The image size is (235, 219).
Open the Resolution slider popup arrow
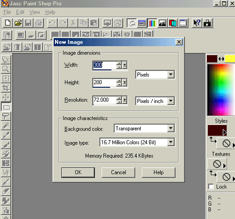(x=125, y=100)
